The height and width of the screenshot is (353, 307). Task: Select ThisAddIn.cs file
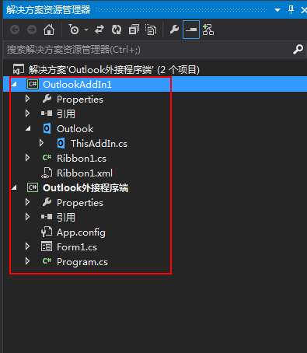tap(99, 144)
